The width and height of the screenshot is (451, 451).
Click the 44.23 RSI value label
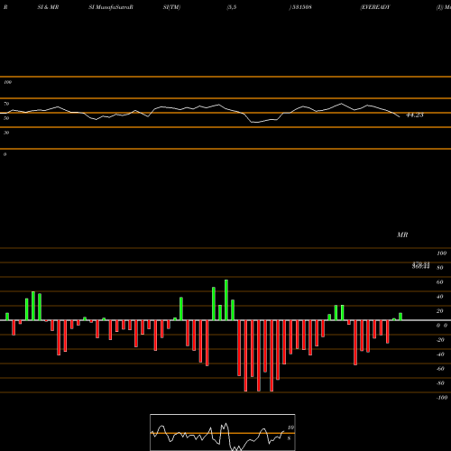click(x=415, y=115)
